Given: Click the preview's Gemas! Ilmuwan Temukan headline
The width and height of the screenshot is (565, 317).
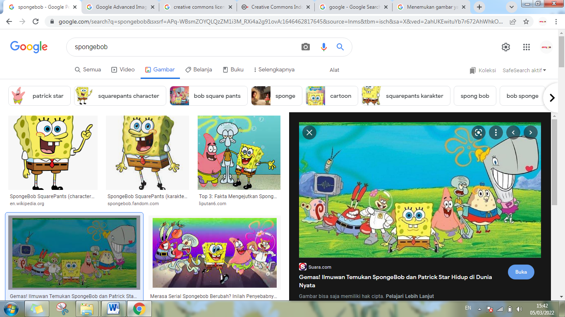Looking at the screenshot, I should [x=395, y=281].
